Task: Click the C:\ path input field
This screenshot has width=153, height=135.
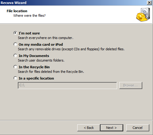Action: [67, 85]
